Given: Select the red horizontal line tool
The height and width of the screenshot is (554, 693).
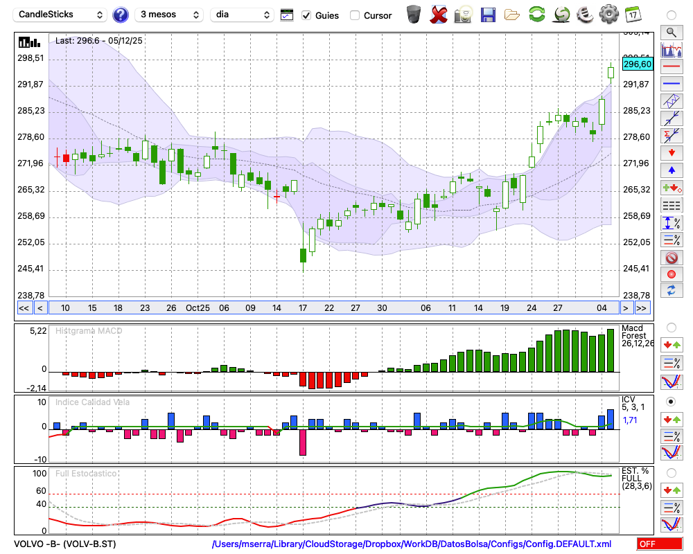Looking at the screenshot, I should (x=671, y=66).
